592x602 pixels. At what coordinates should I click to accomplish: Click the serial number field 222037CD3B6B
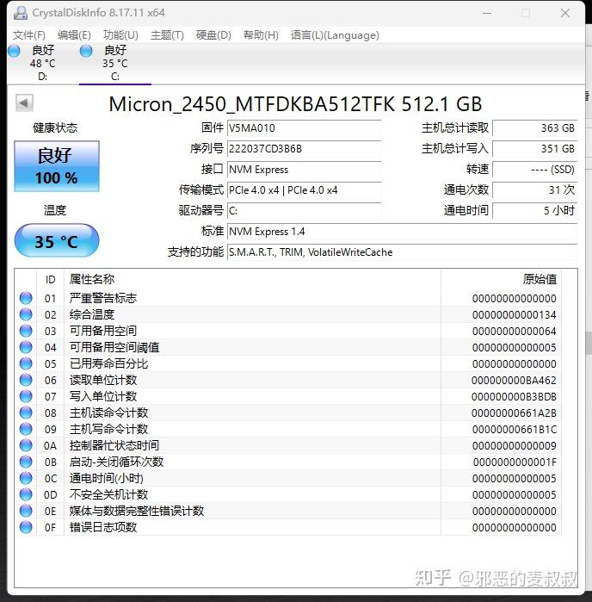[304, 149]
